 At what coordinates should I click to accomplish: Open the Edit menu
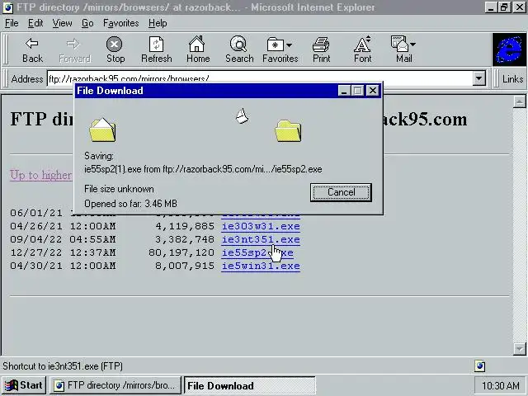(x=35, y=23)
